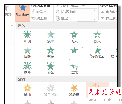Decrease the 延迟 delay value
Screen dimensions: 122x104
(95, 20)
